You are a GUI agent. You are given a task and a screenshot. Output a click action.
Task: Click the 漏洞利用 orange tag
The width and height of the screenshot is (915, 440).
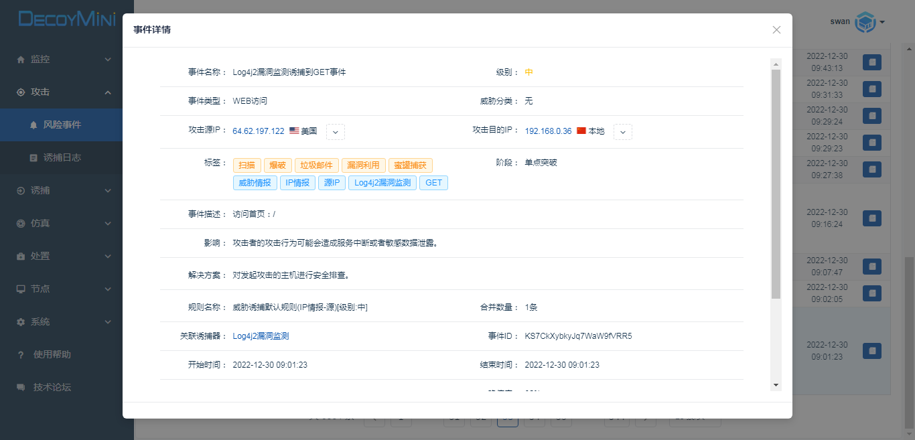[363, 165]
